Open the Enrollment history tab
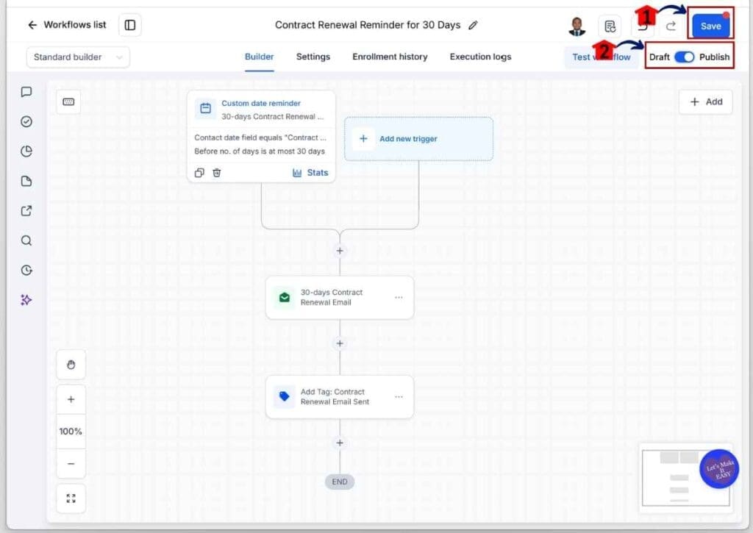The image size is (753, 533). 390,57
